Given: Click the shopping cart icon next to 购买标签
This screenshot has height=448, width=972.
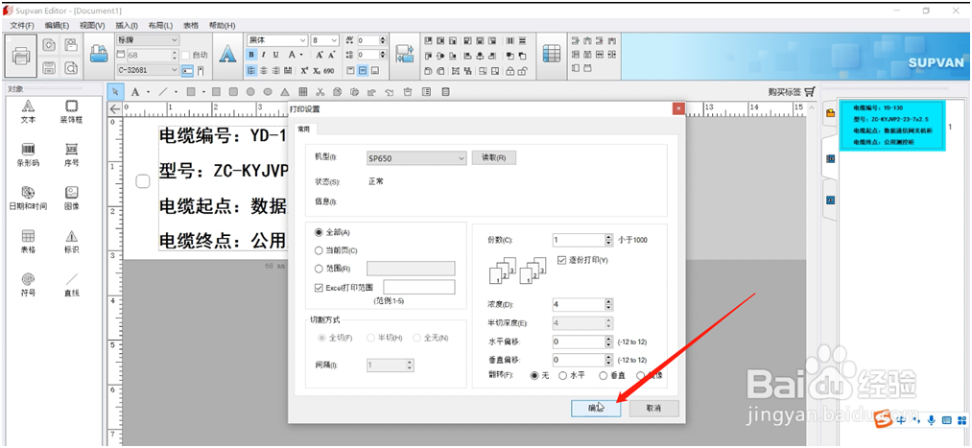Looking at the screenshot, I should click(x=810, y=92).
